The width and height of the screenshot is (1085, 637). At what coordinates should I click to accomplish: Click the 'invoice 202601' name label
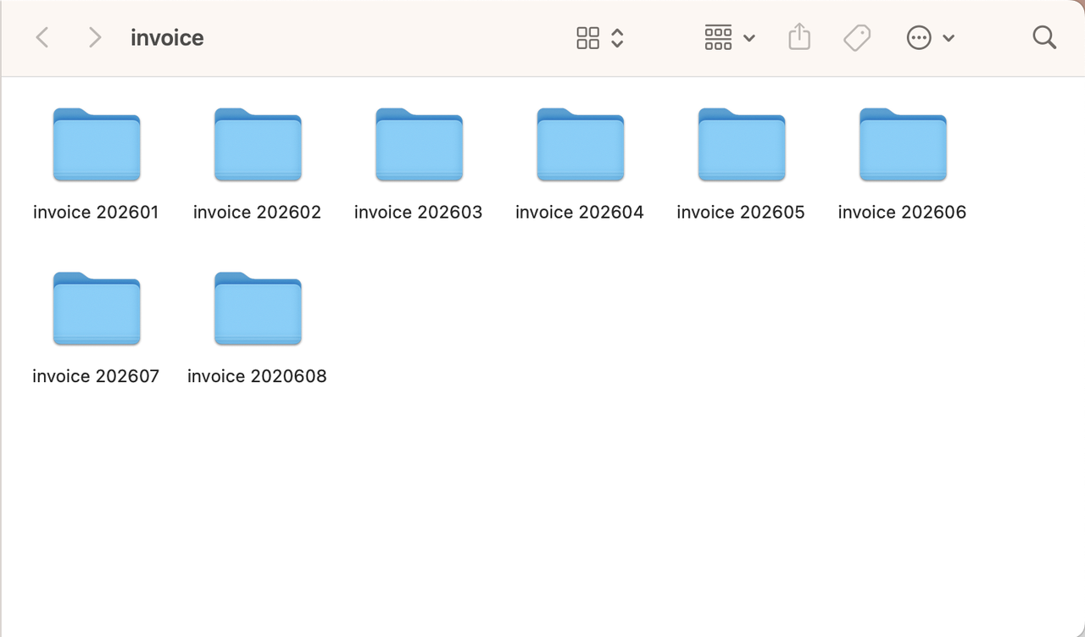pyautogui.click(x=96, y=212)
